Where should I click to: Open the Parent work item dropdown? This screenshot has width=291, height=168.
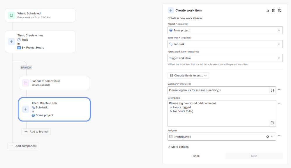tap(225, 58)
